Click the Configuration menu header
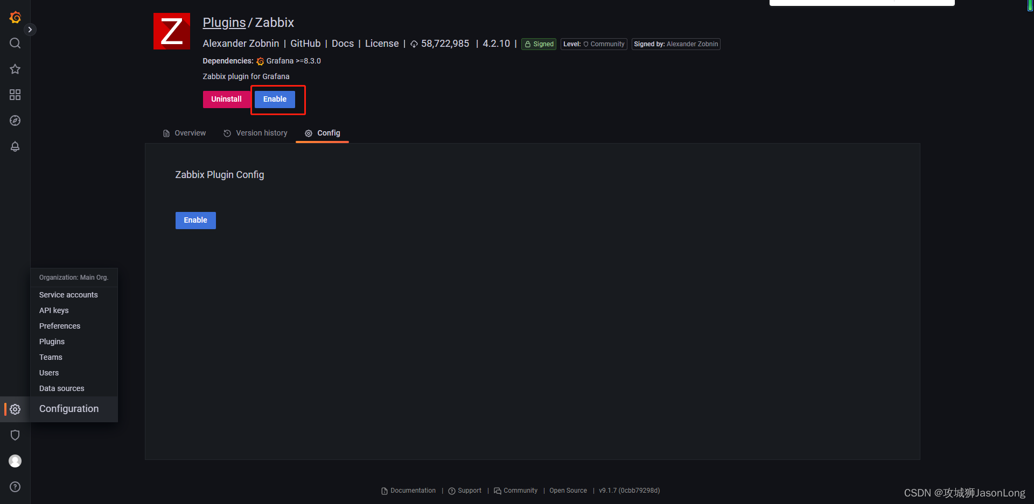The width and height of the screenshot is (1034, 504). (69, 409)
